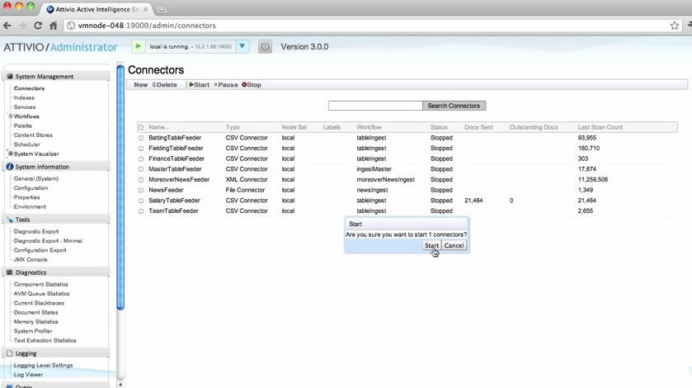Click the power shutdown icon

(x=265, y=46)
